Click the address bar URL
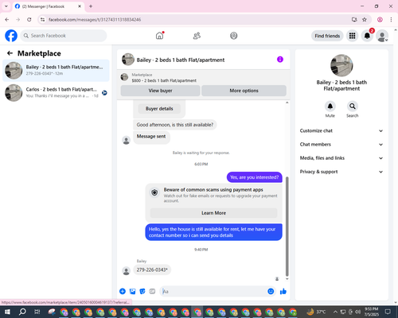Viewport: 398px width, 318px height. point(95,20)
